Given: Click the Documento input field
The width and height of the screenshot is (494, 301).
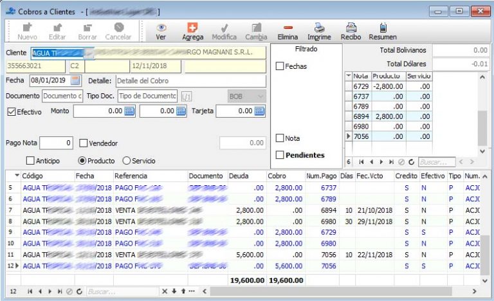Looking at the screenshot, I should 62,96.
